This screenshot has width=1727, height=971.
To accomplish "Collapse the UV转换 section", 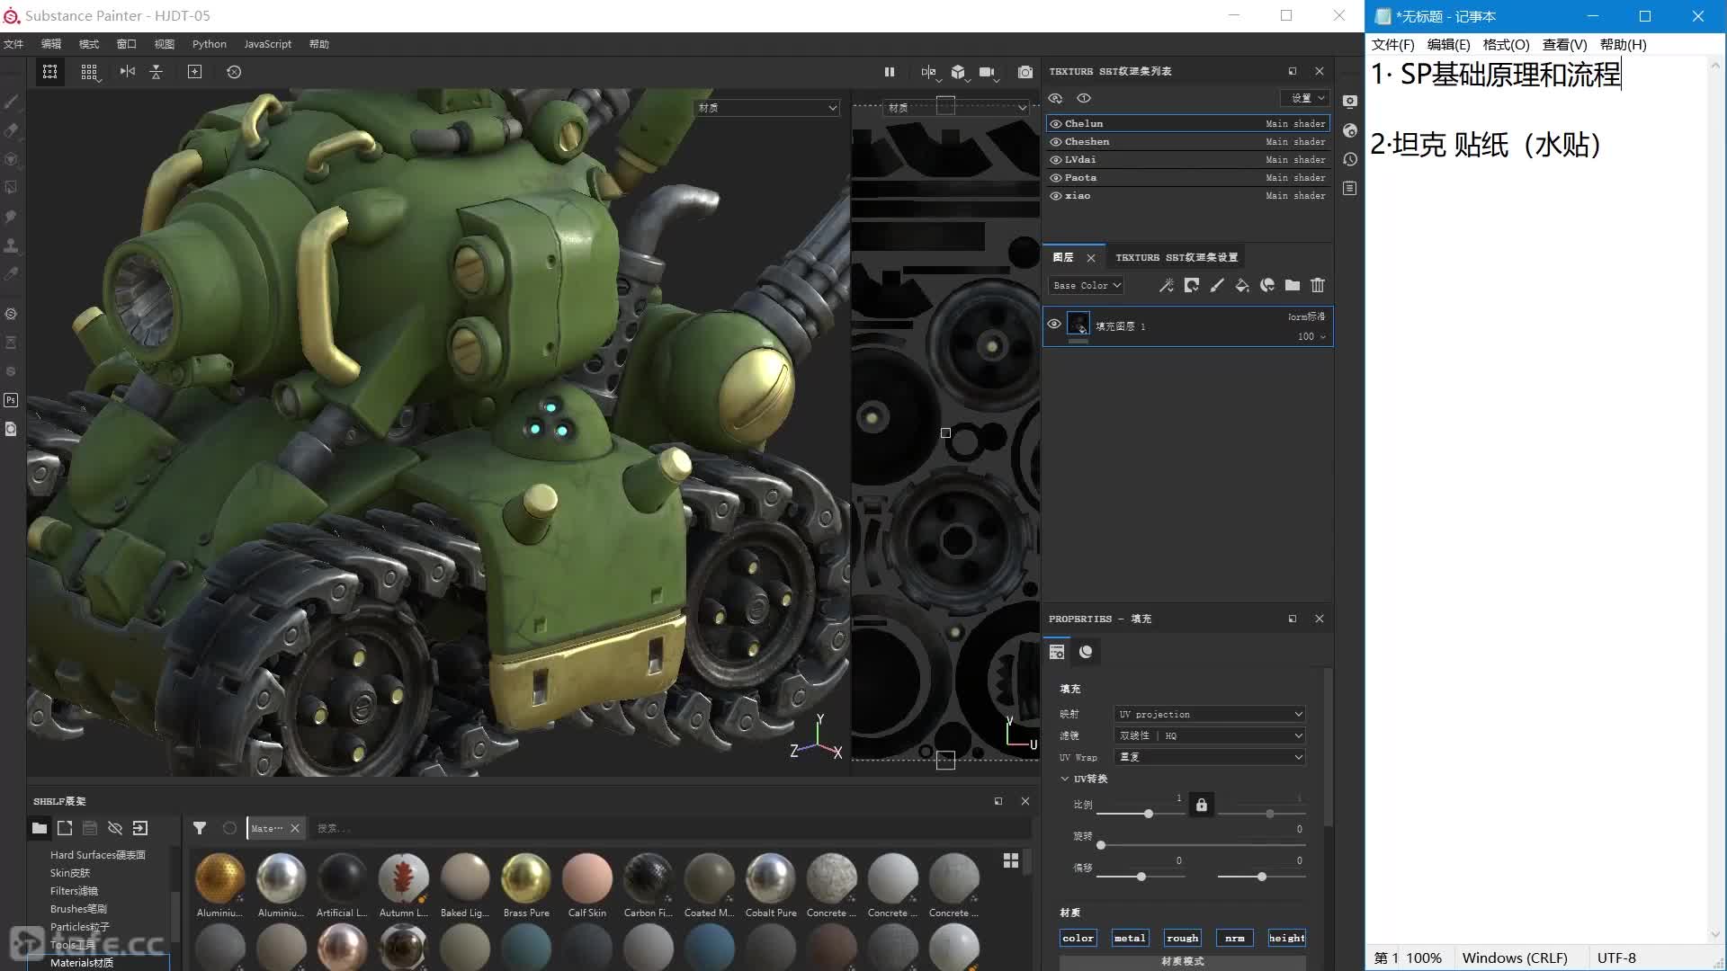I will coord(1065,779).
